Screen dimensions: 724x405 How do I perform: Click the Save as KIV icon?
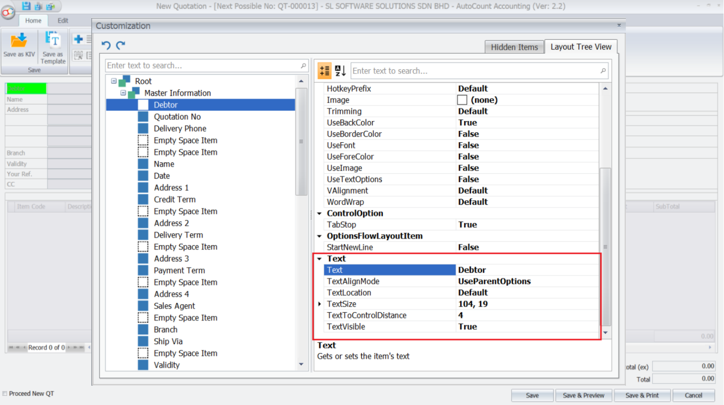[19, 41]
